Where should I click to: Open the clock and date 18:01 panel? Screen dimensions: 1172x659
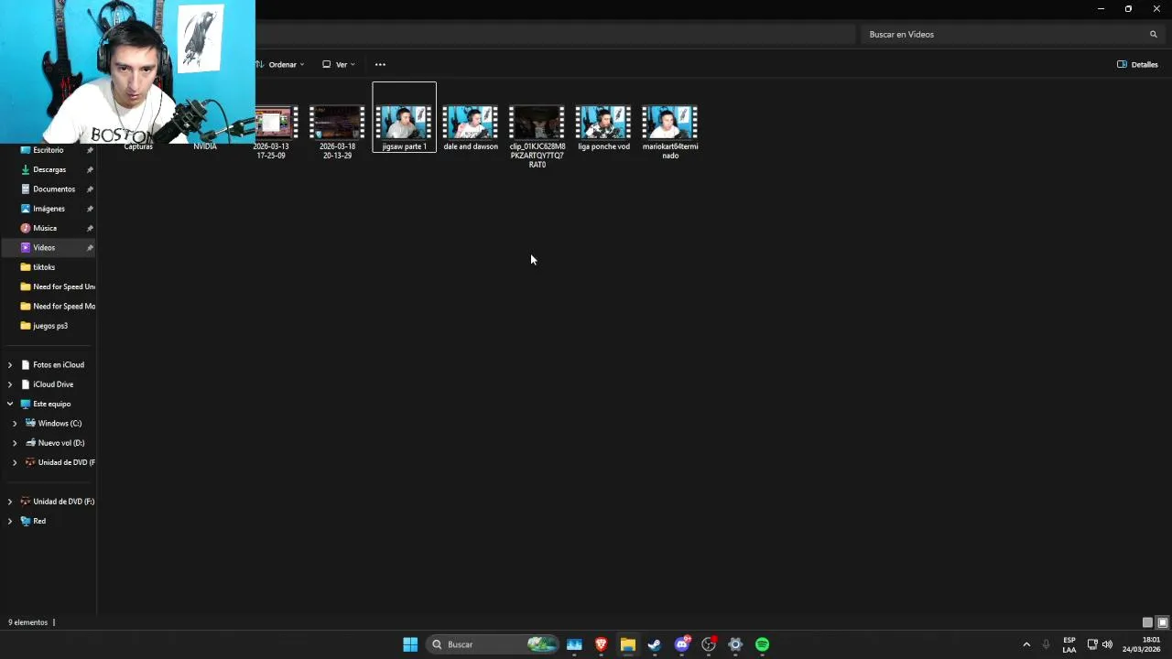(1143, 644)
